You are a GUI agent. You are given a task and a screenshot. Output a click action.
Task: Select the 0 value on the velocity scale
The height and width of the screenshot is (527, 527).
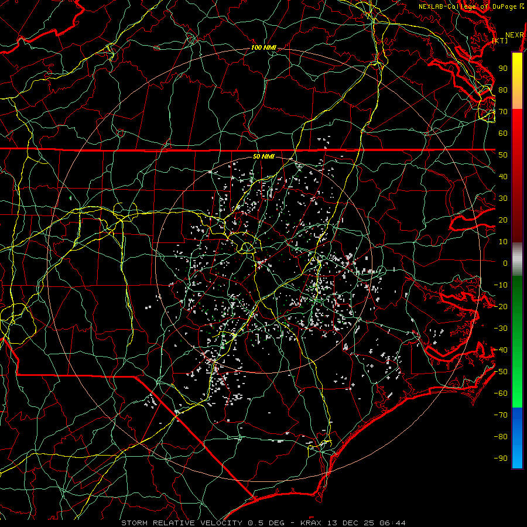click(x=505, y=263)
